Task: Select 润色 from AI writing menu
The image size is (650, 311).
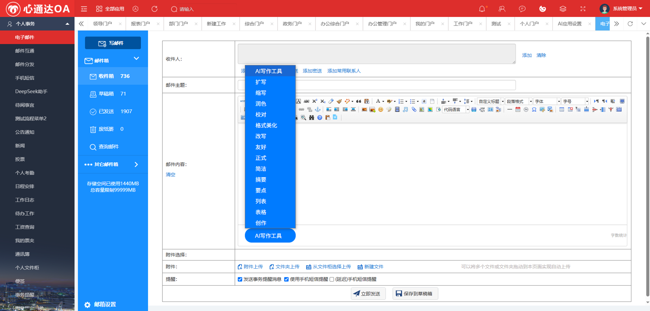Action: coord(261,104)
